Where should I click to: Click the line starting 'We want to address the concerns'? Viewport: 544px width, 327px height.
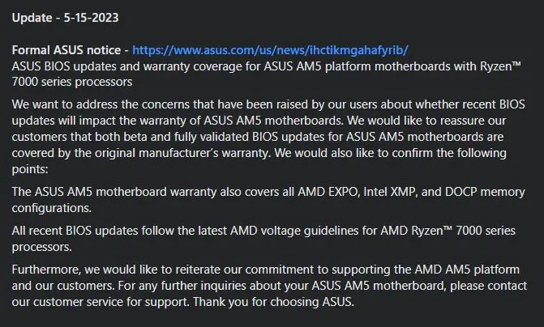tap(268, 104)
